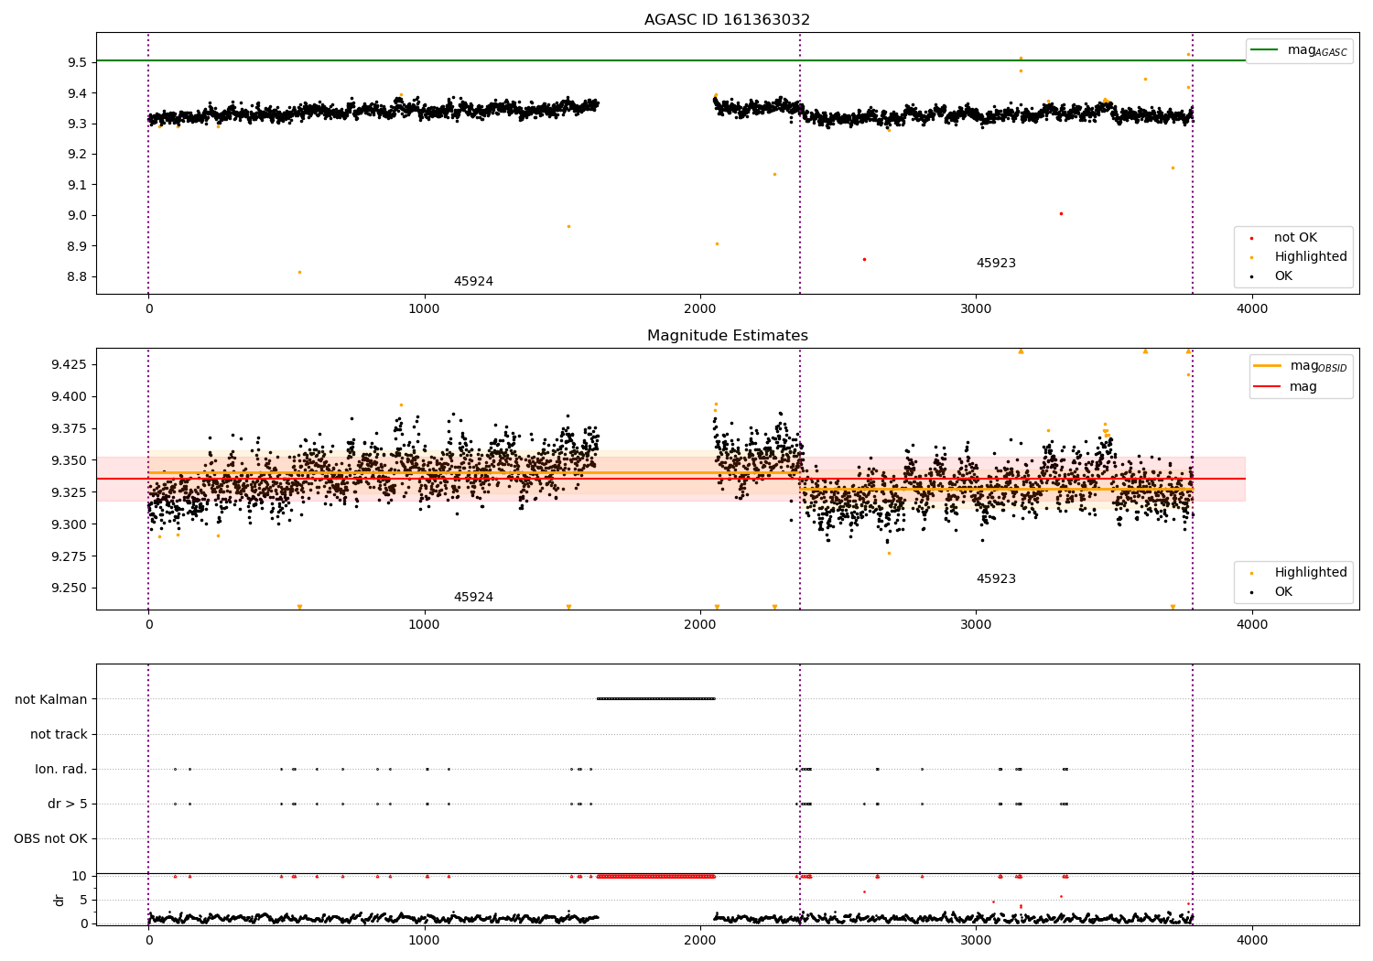Click the 3000 x-axis tick of bottom plot

tap(976, 940)
